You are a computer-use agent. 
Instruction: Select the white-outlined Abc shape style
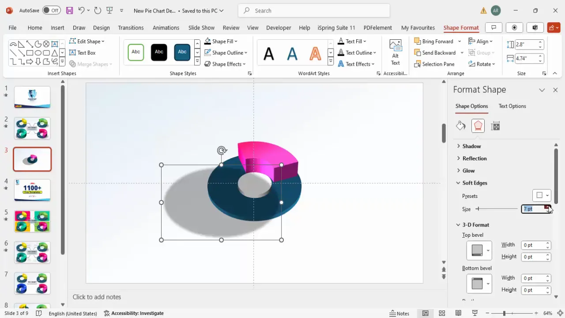pyautogui.click(x=136, y=52)
